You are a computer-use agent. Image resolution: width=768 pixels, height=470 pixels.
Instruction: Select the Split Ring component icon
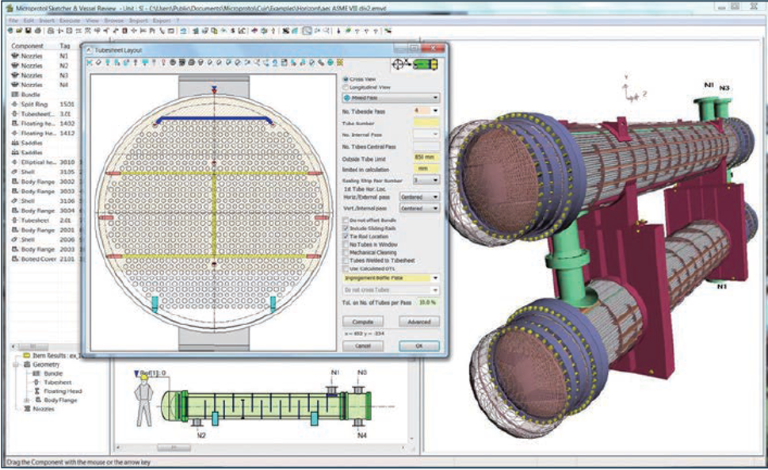coord(14,104)
